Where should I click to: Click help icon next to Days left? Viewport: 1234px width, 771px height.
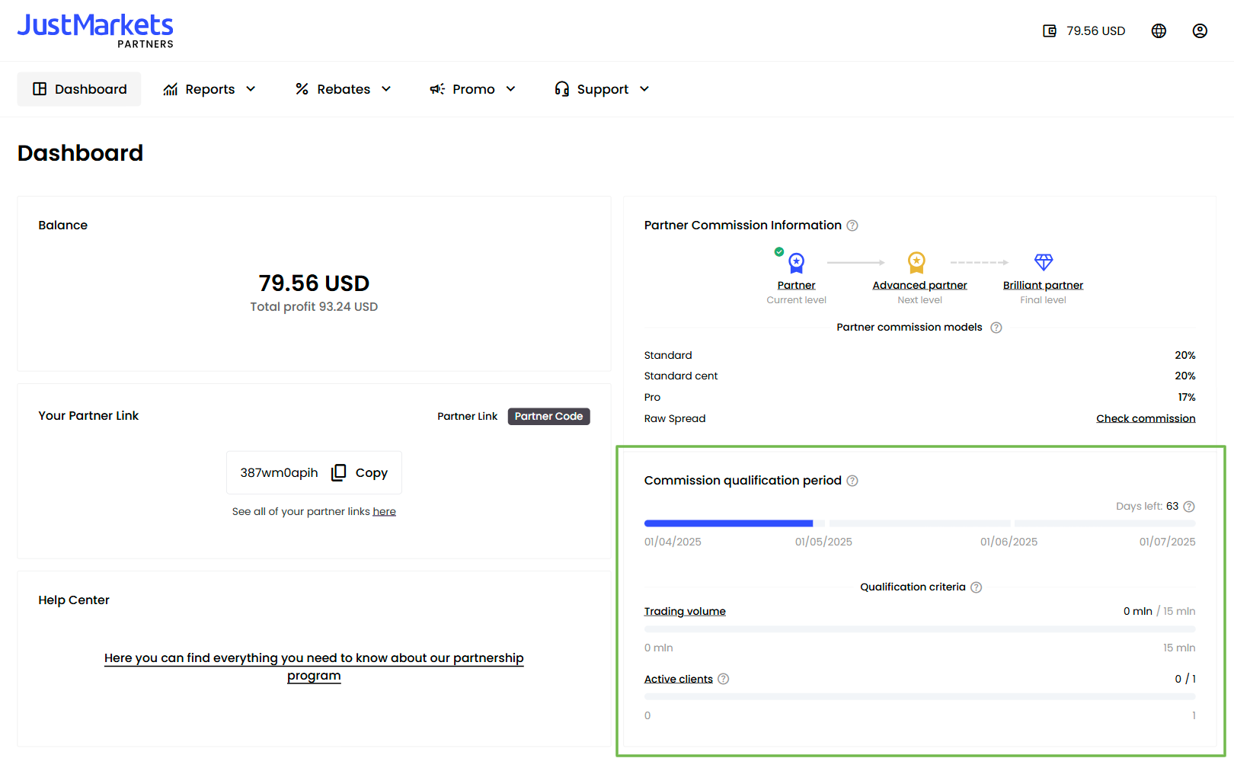(1189, 507)
